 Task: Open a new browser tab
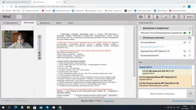pyautogui.click(x=65, y=2)
